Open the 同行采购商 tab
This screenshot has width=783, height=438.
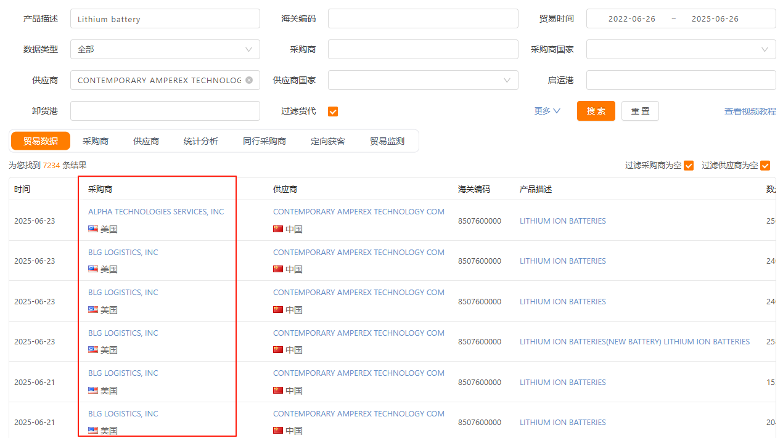tap(264, 141)
